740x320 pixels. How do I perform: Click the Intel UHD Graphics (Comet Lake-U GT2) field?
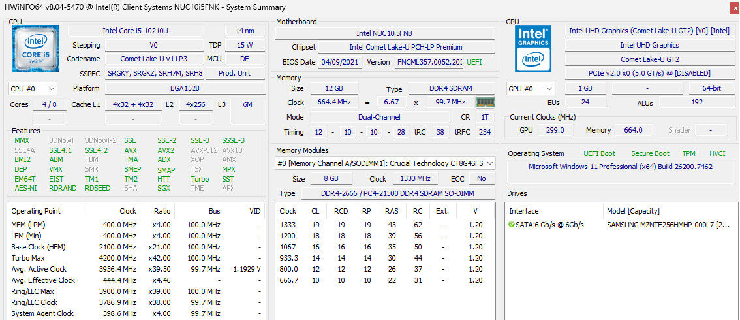tap(649, 31)
